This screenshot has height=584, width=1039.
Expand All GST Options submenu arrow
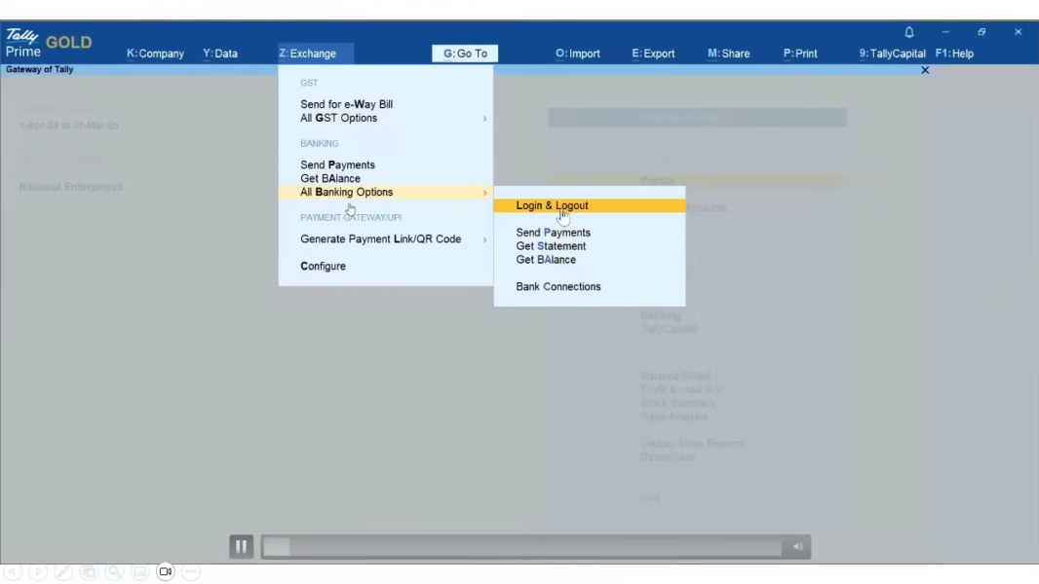484,119
